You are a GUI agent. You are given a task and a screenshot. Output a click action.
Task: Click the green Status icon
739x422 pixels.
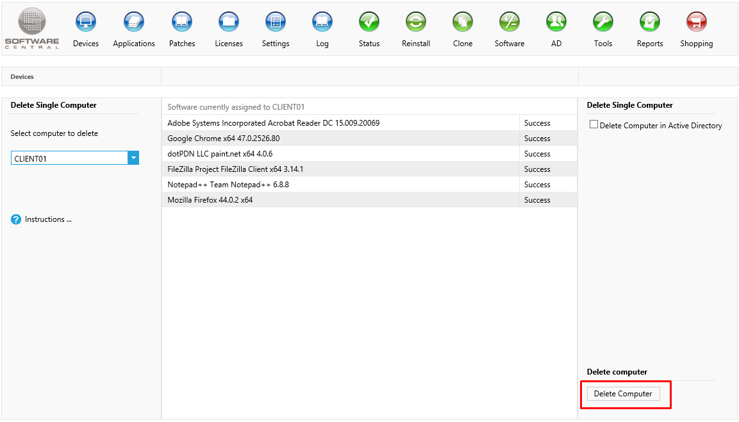click(x=369, y=22)
